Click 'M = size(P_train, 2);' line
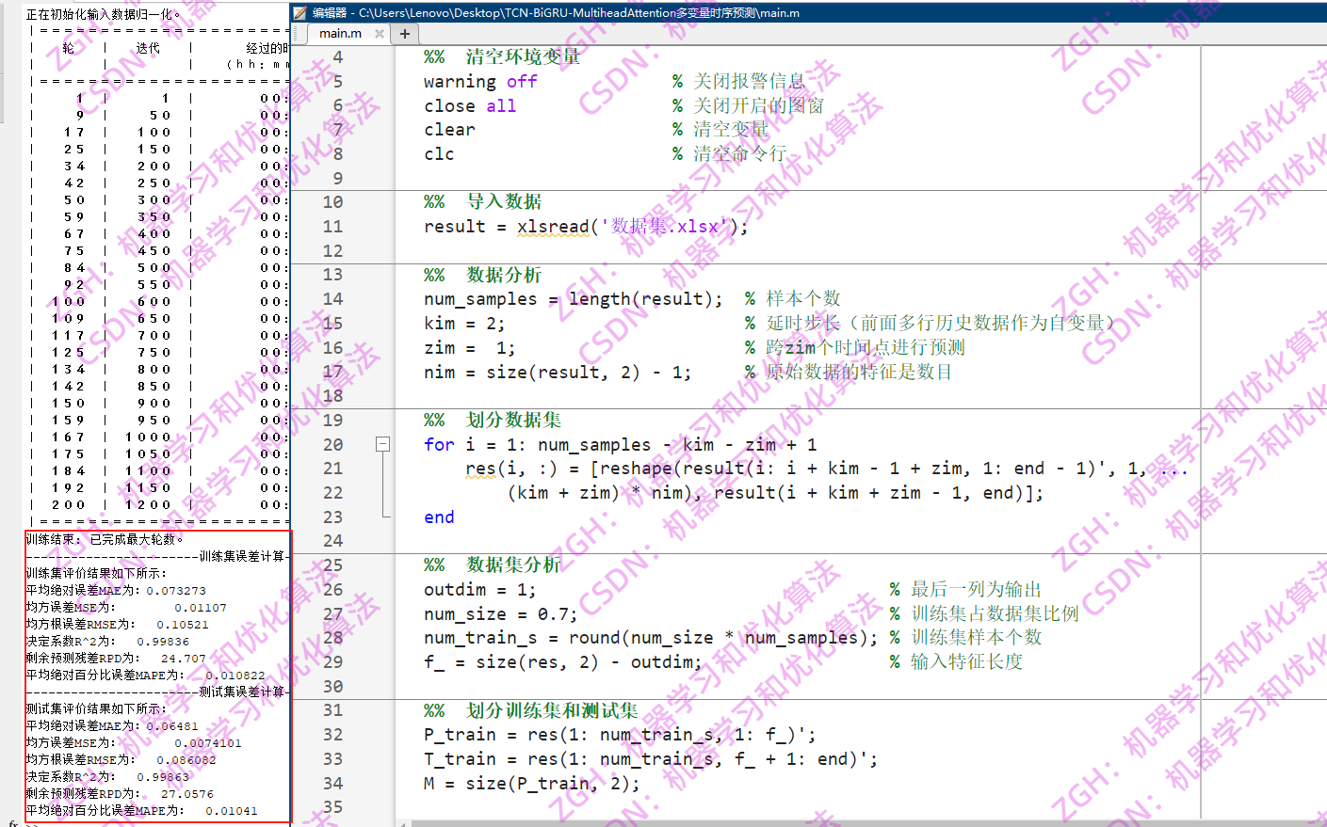Viewport: 1327px width, 827px height. tap(531, 784)
